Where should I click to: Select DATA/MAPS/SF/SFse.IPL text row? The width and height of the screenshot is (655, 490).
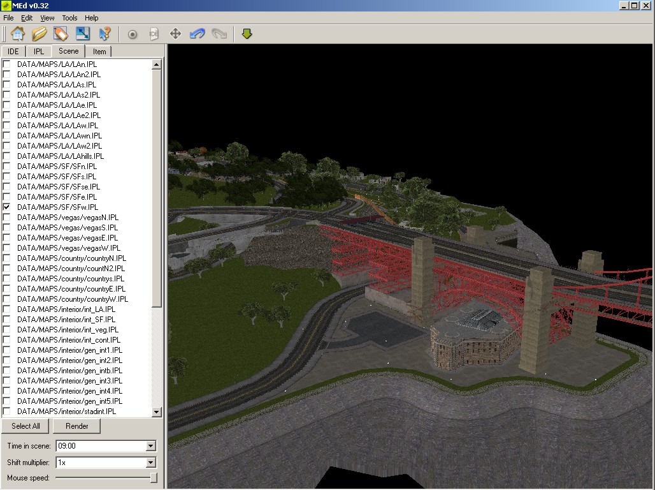coord(59,187)
